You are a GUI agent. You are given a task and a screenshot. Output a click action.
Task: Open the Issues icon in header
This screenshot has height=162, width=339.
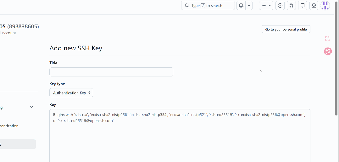click(280, 6)
